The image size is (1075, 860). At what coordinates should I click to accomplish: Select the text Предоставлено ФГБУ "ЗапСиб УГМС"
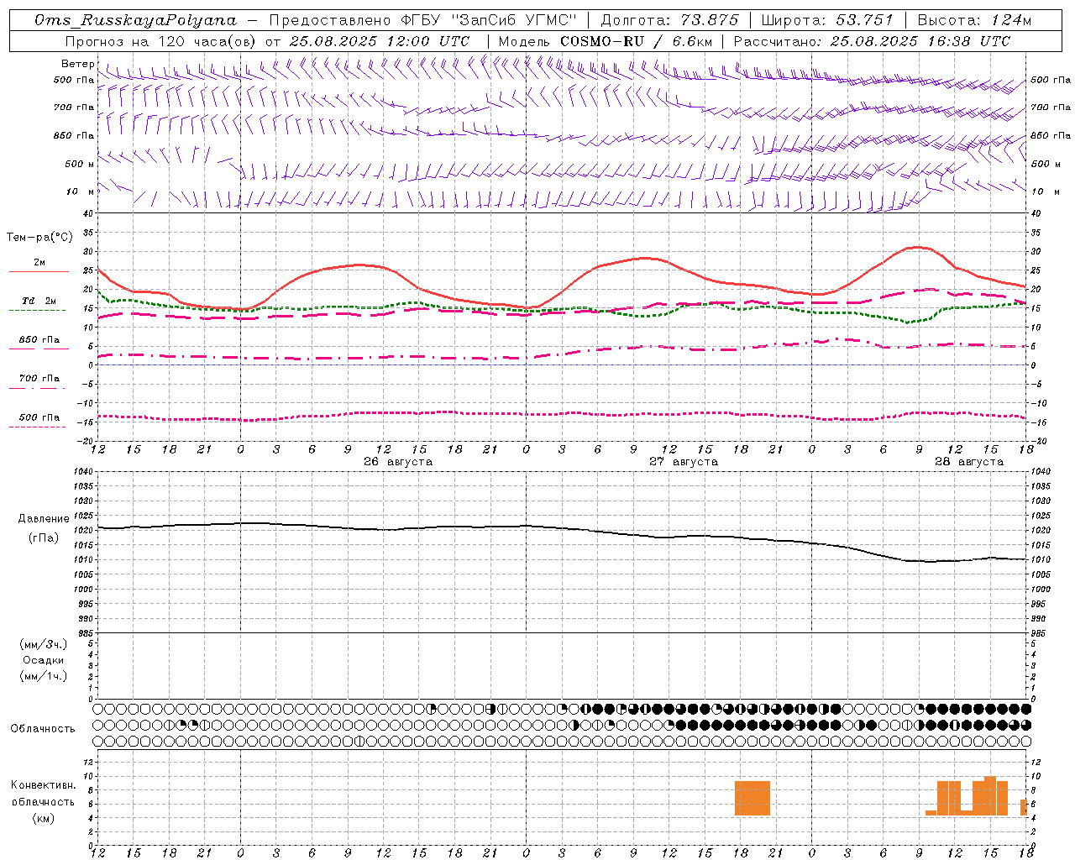click(423, 20)
